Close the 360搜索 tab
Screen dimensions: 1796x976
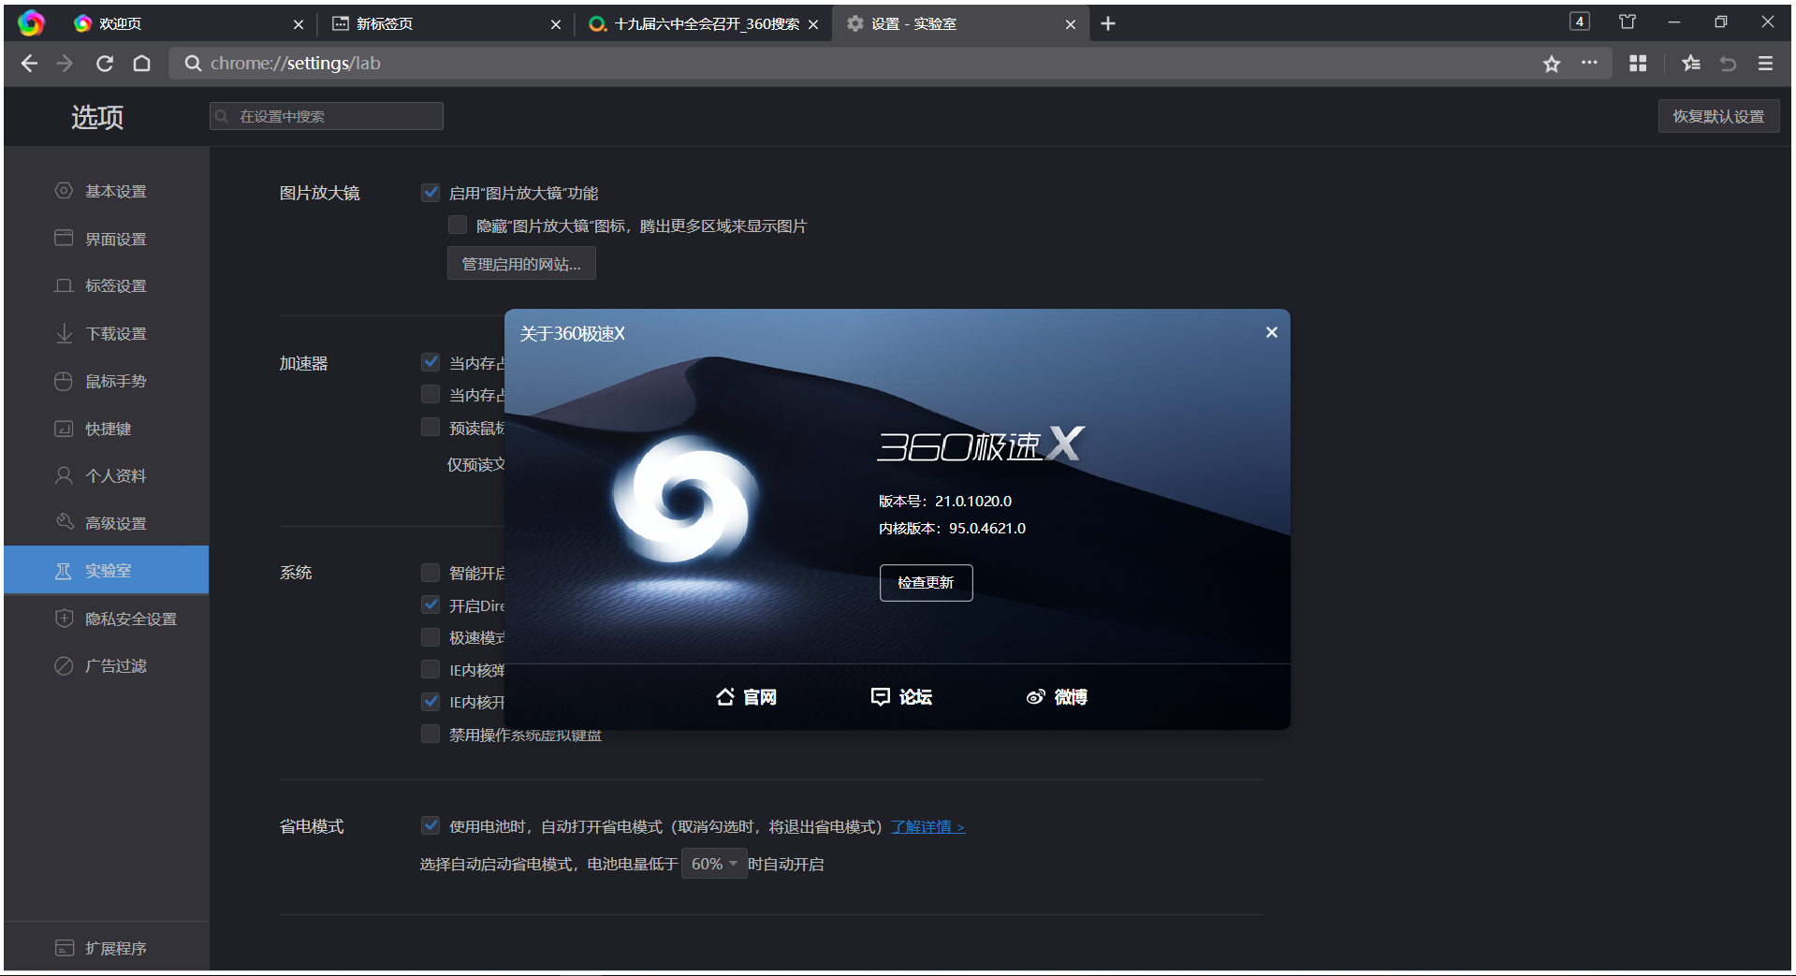tap(813, 24)
